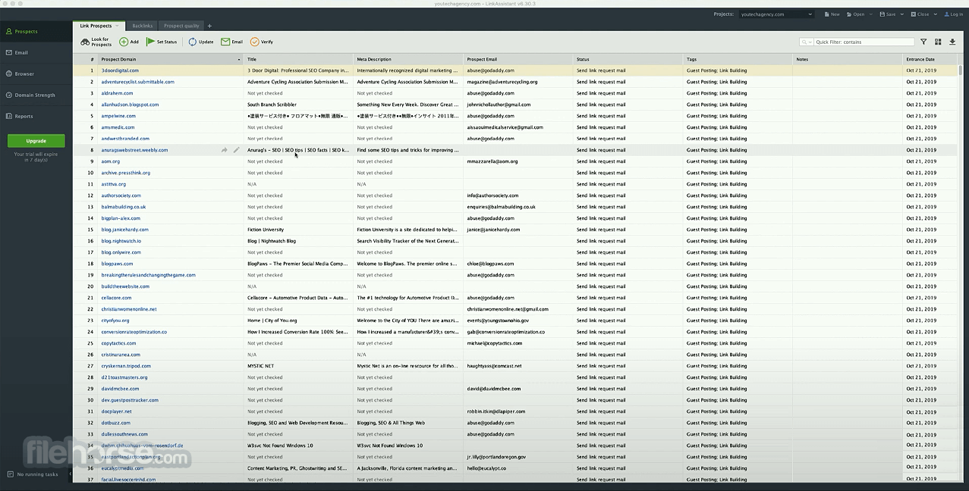The width and height of the screenshot is (969, 491).
Task: Open the Look for Prospects tool
Action: click(x=96, y=42)
